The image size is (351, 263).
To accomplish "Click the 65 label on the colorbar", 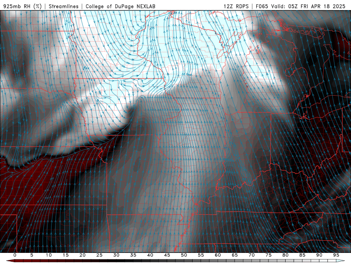I will click(235, 255).
